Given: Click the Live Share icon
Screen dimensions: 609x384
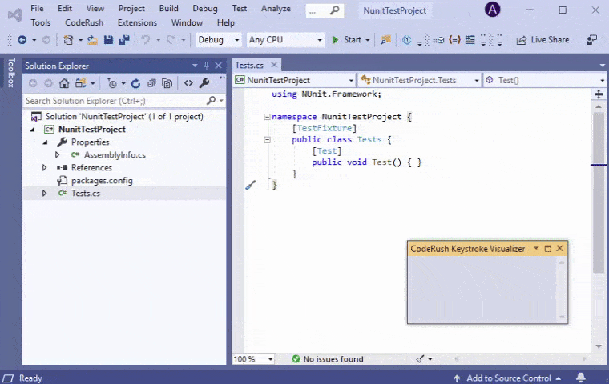Looking at the screenshot, I should point(521,40).
